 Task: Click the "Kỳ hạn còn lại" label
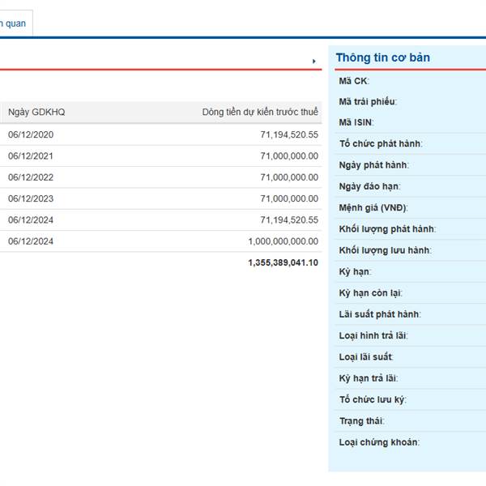click(371, 292)
